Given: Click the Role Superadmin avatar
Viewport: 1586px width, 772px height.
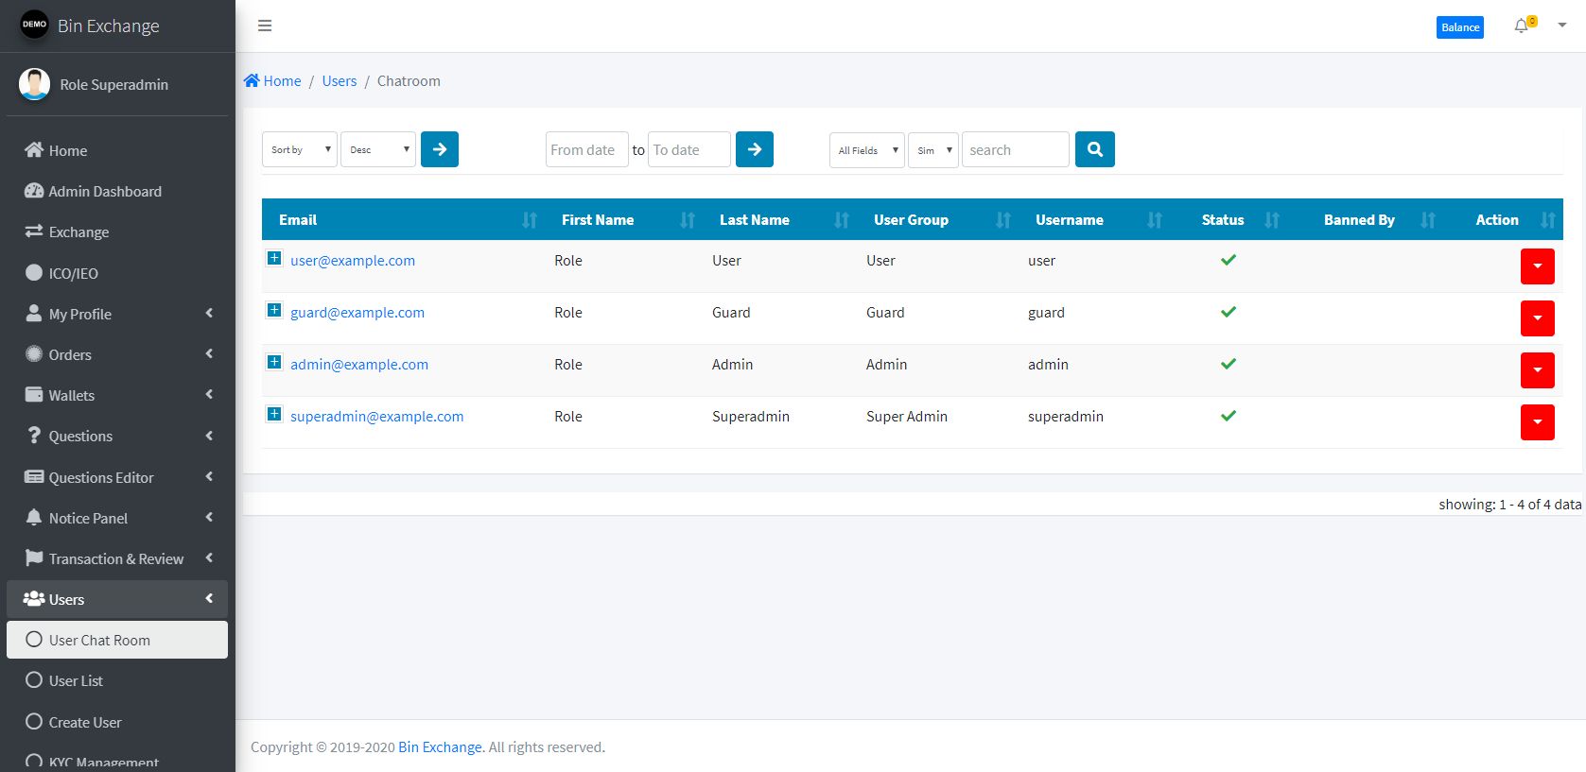Looking at the screenshot, I should point(35,84).
